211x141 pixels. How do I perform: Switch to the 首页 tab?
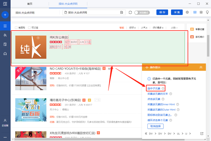click(x=30, y=4)
